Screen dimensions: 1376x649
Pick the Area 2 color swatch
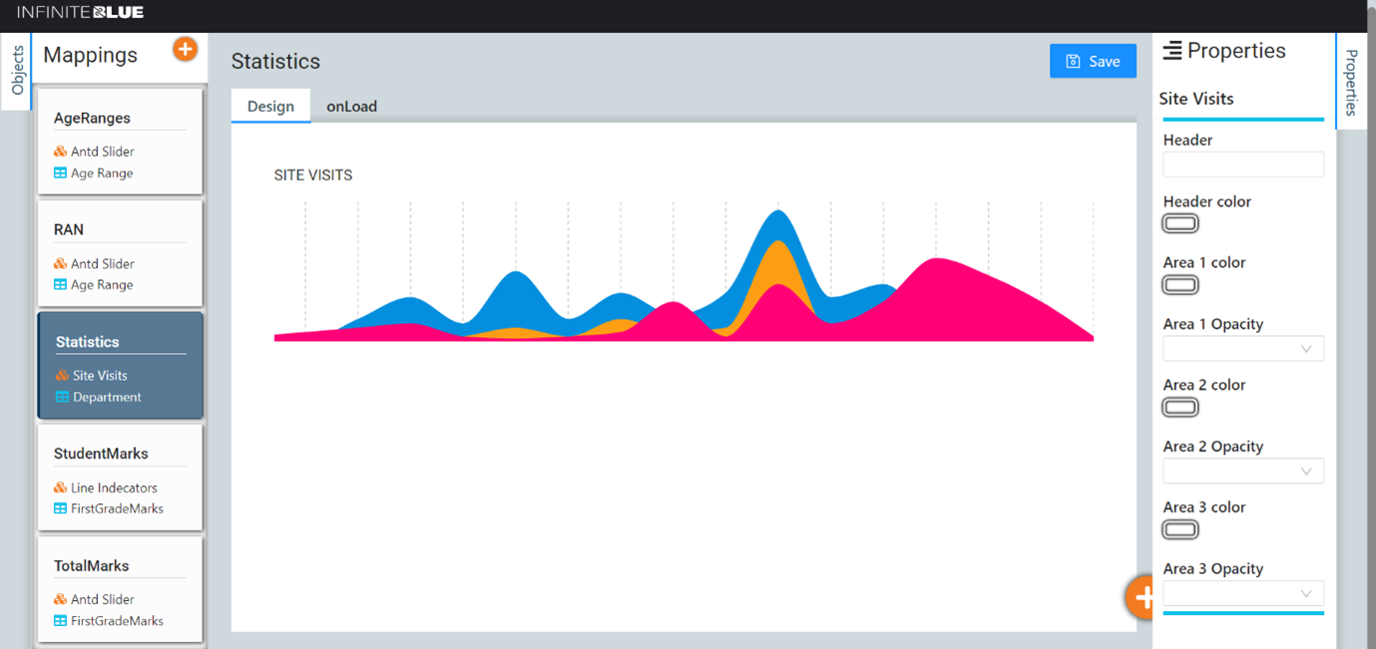point(1180,407)
